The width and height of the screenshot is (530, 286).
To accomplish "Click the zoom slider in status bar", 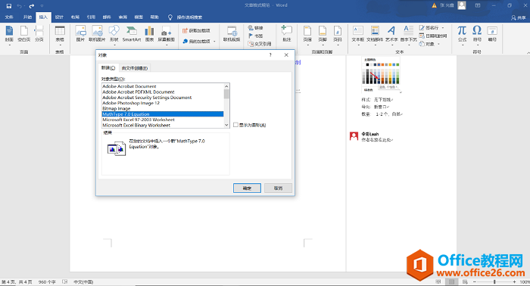I will [495, 281].
